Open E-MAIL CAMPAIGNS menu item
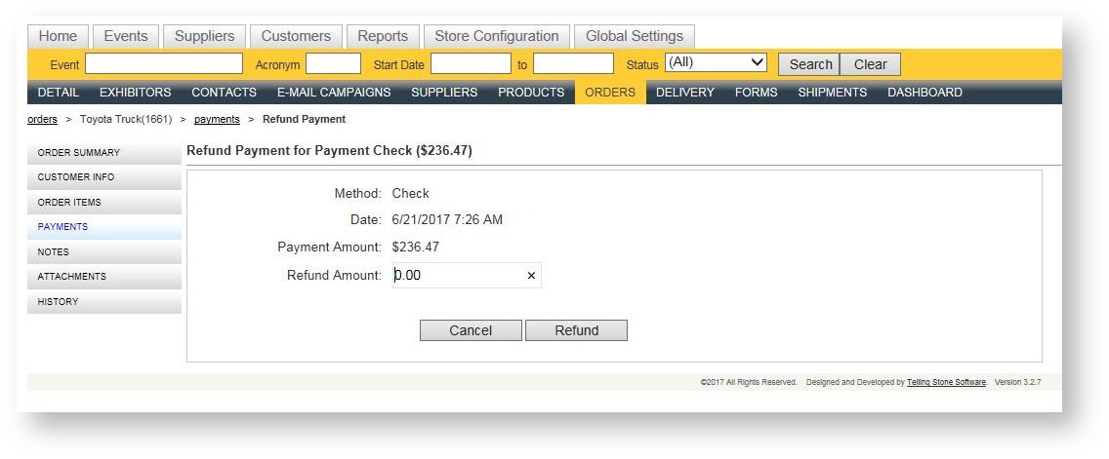The image size is (1109, 459). click(334, 93)
